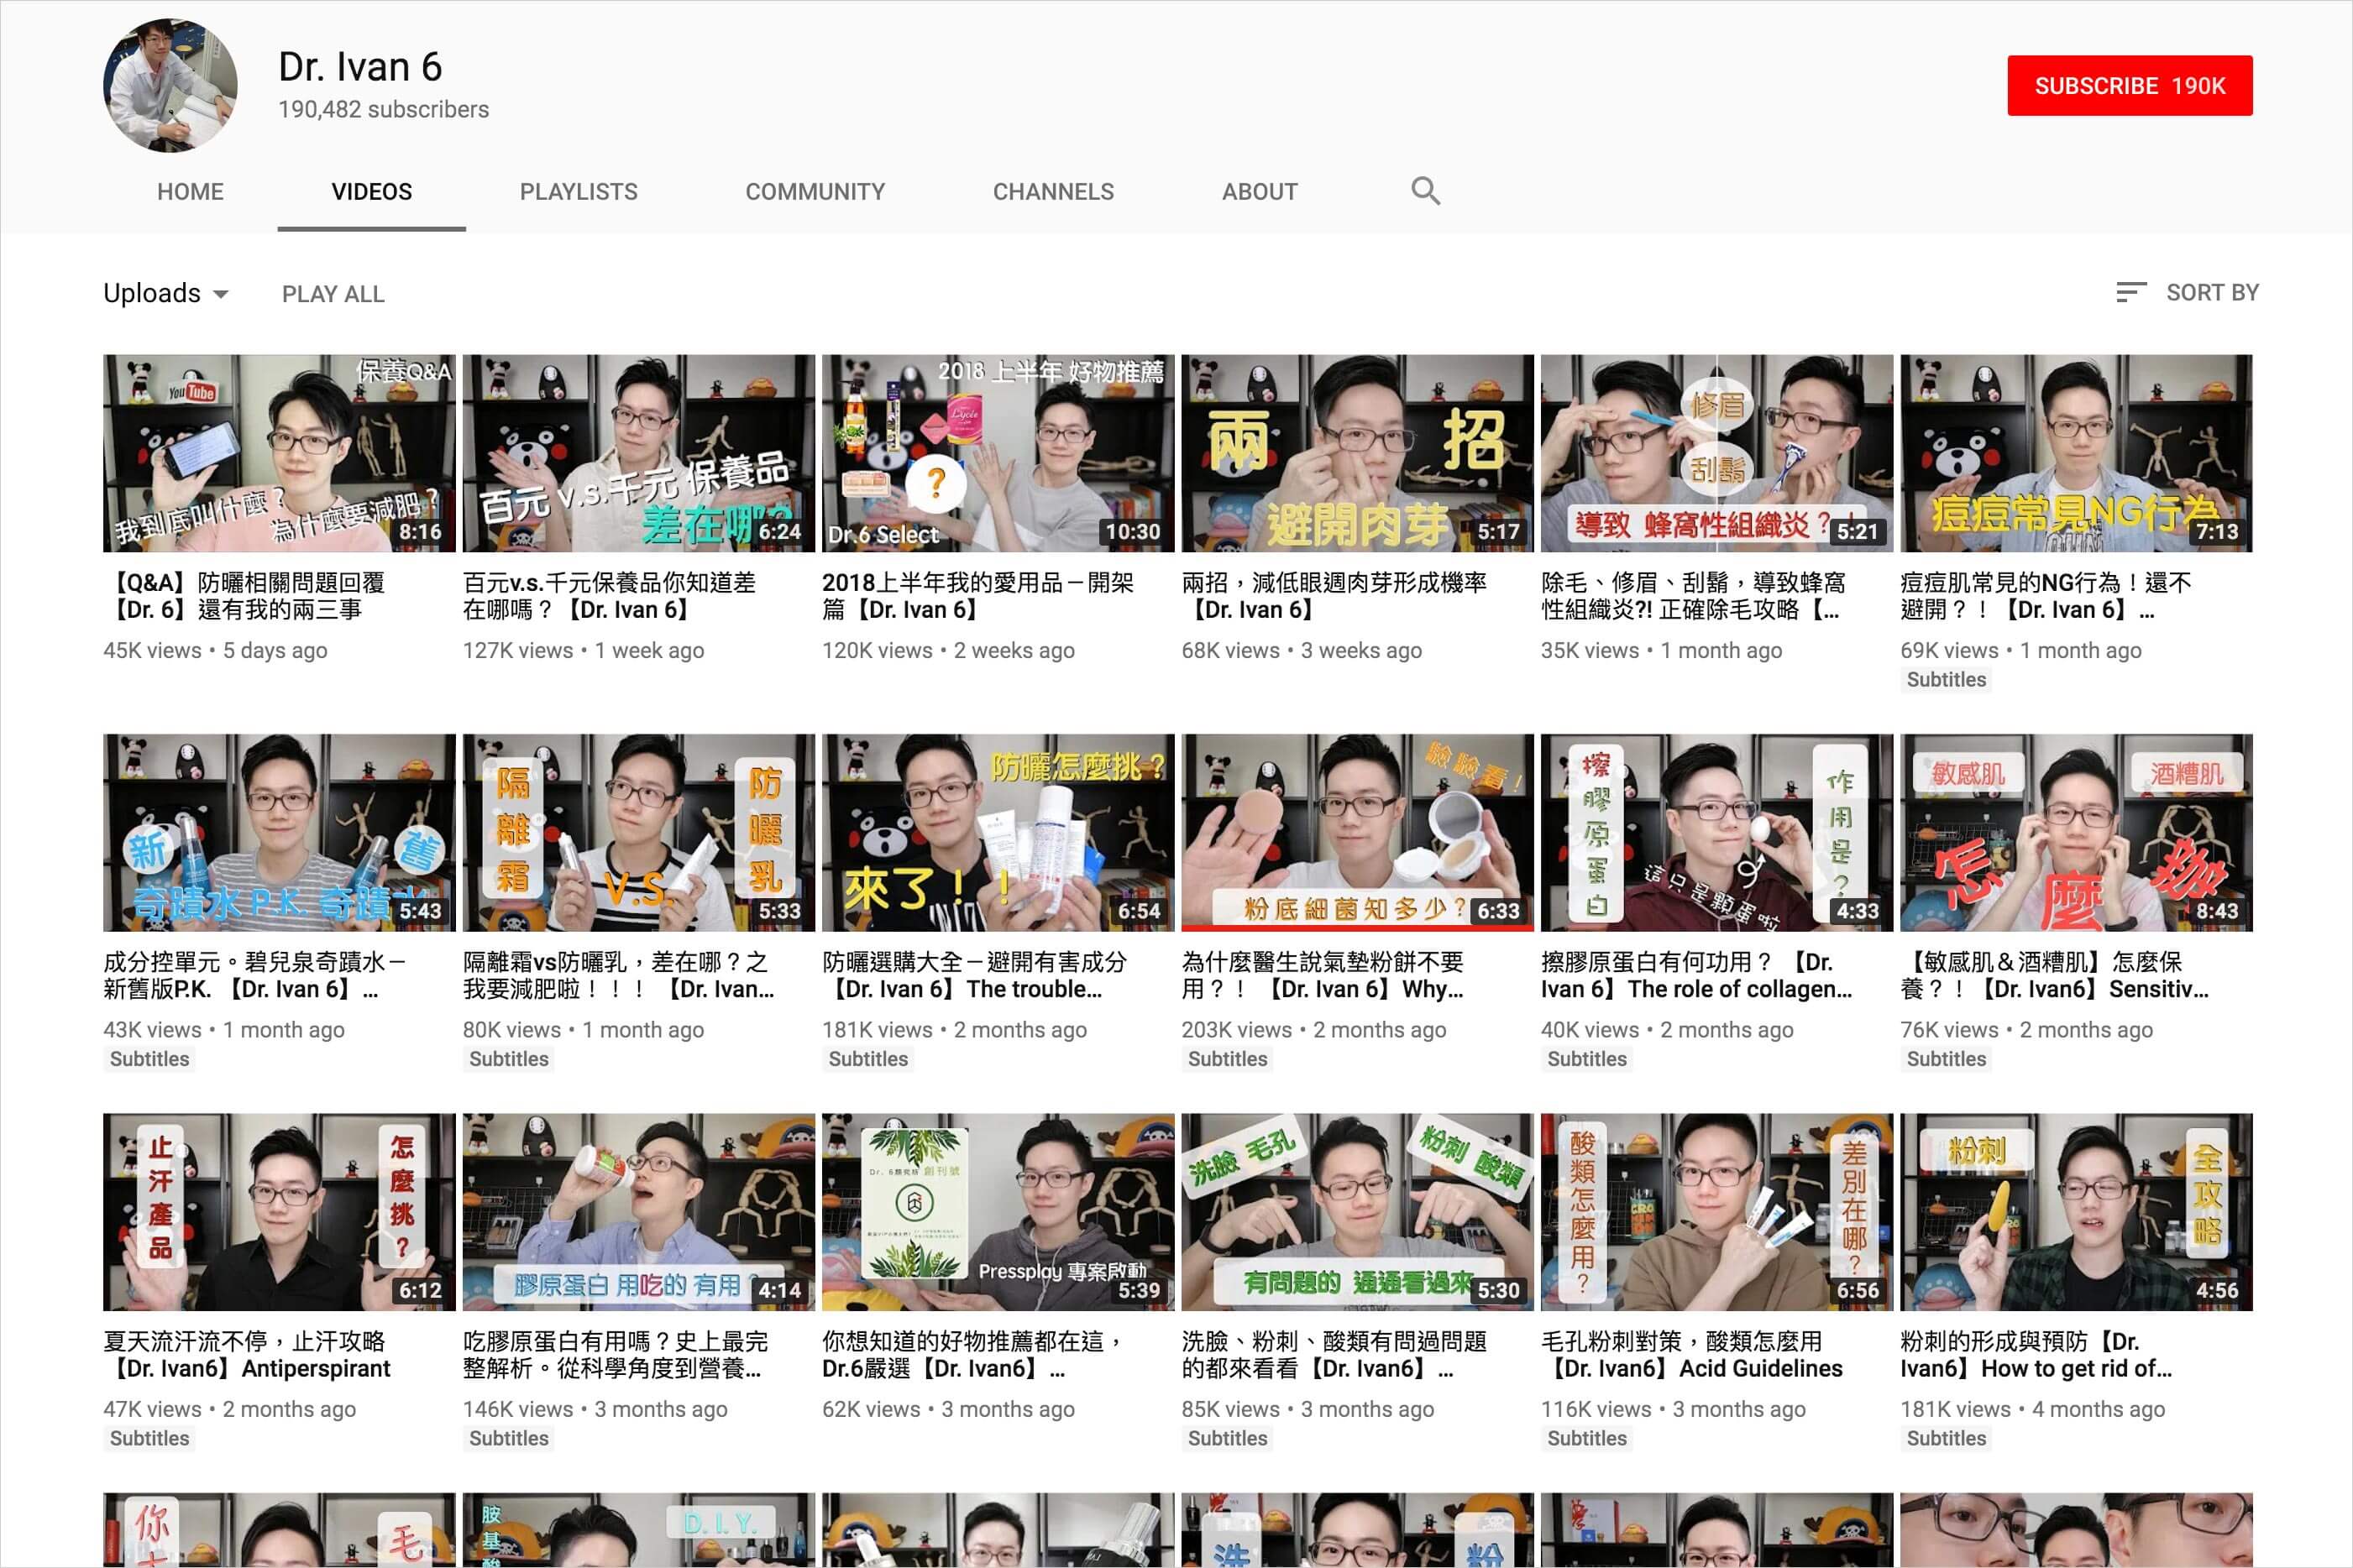Open the Sort By menu

(2187, 292)
